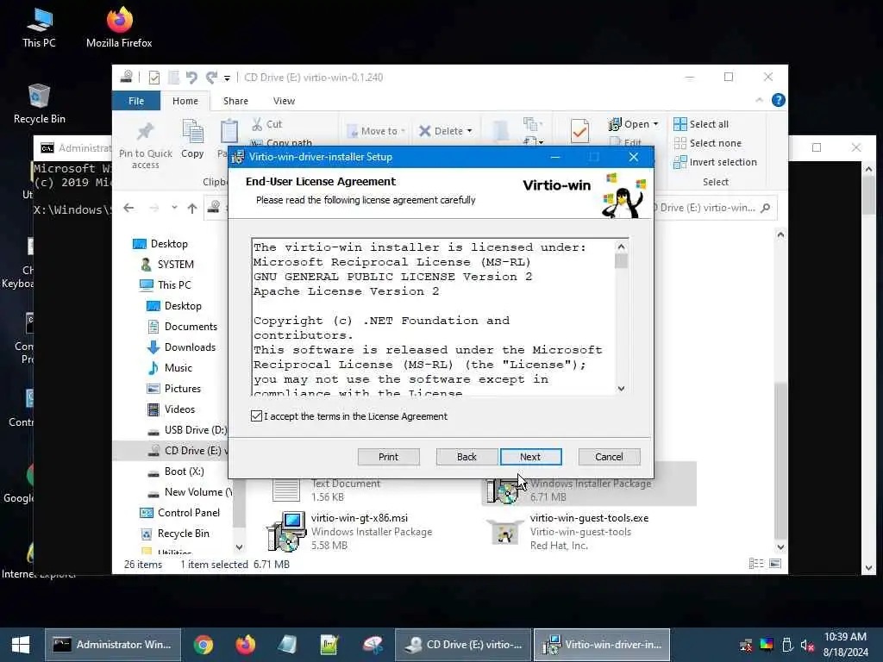Viewport: 883px width, 662px height.
Task: Open Chrome from the taskbar
Action: [204, 645]
